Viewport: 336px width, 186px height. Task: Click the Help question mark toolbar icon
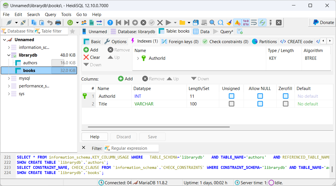pos(110,23)
